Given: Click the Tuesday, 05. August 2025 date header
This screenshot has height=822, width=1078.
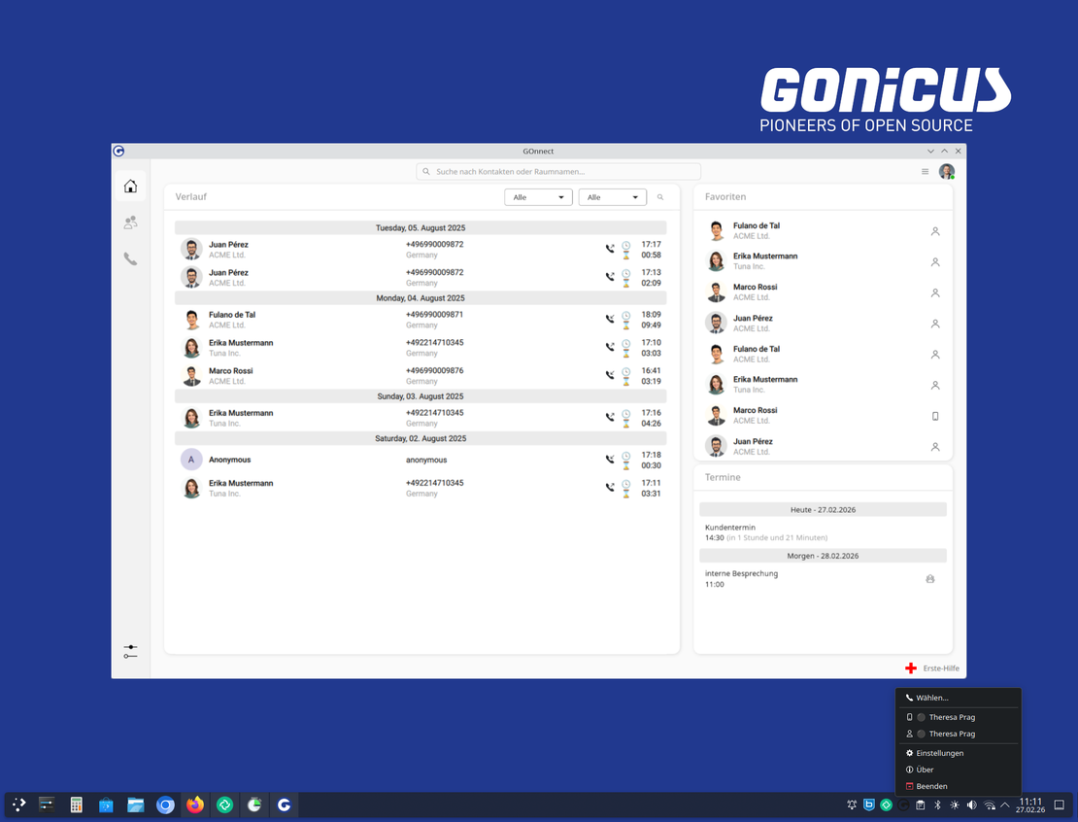Looking at the screenshot, I should coord(421,227).
